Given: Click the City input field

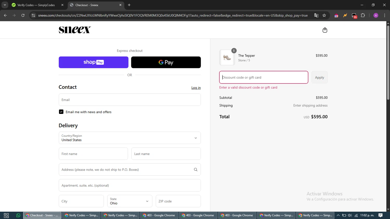Looking at the screenshot, I should pos(81,201).
